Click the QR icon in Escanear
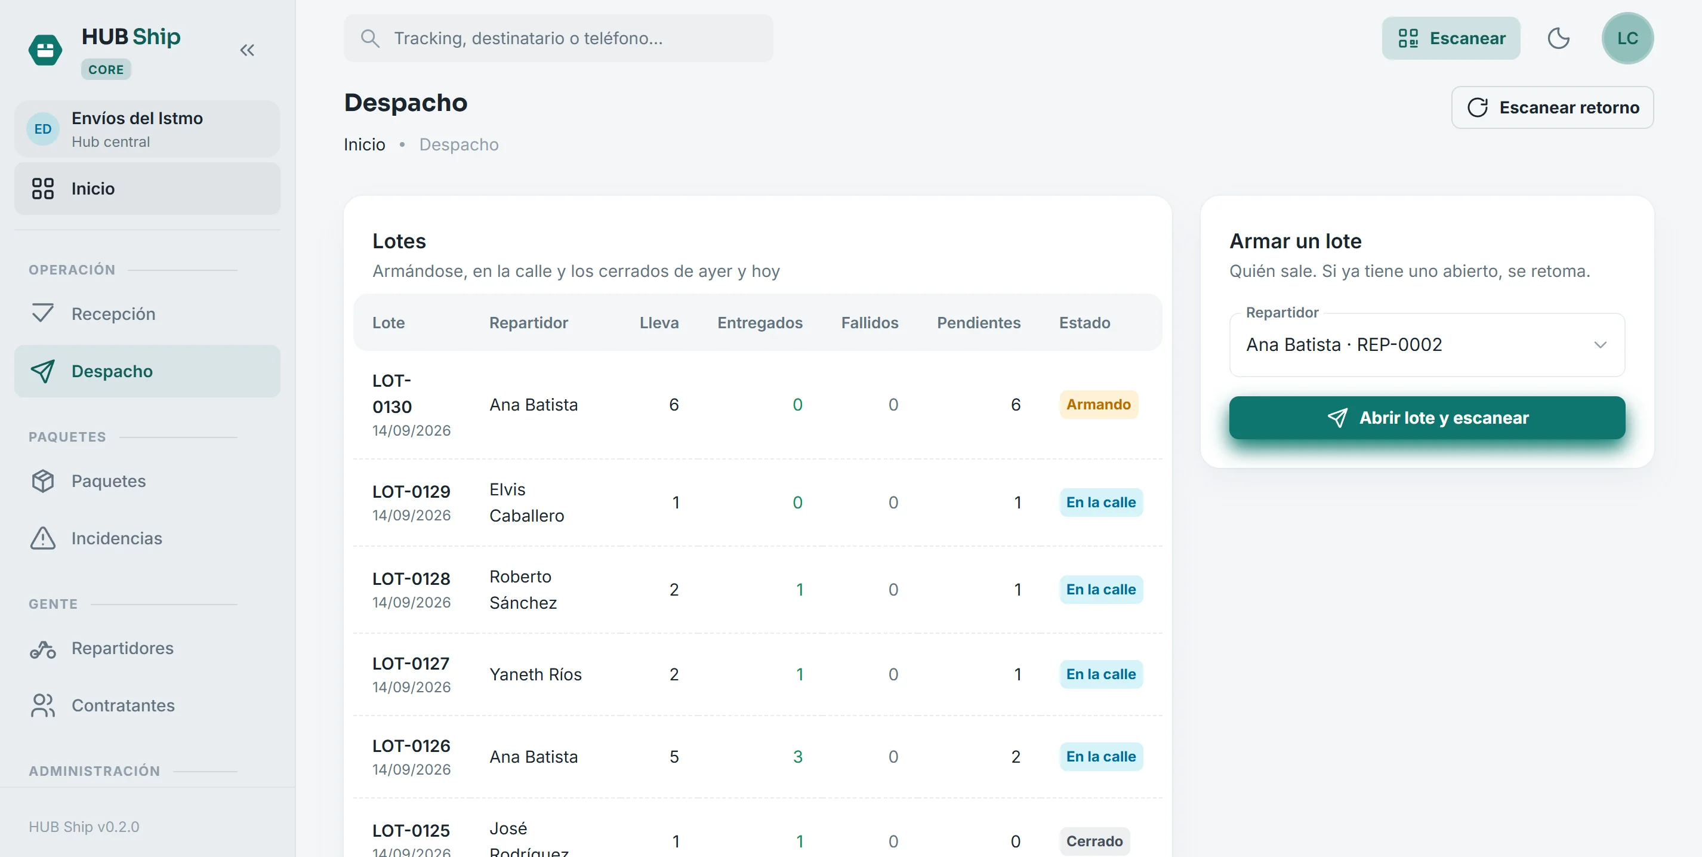 pos(1408,38)
